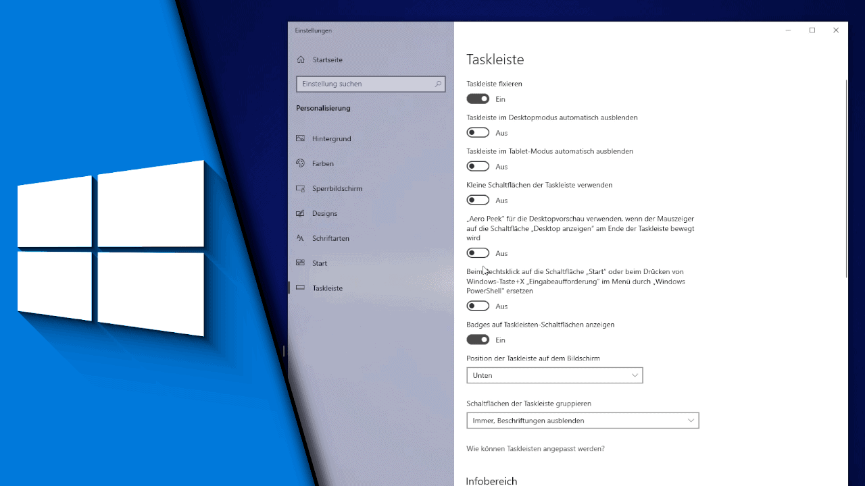Viewport: 865px width, 486px height.
Task: Disable the 'Taskleiste fixieren' toggle
Action: pos(478,99)
